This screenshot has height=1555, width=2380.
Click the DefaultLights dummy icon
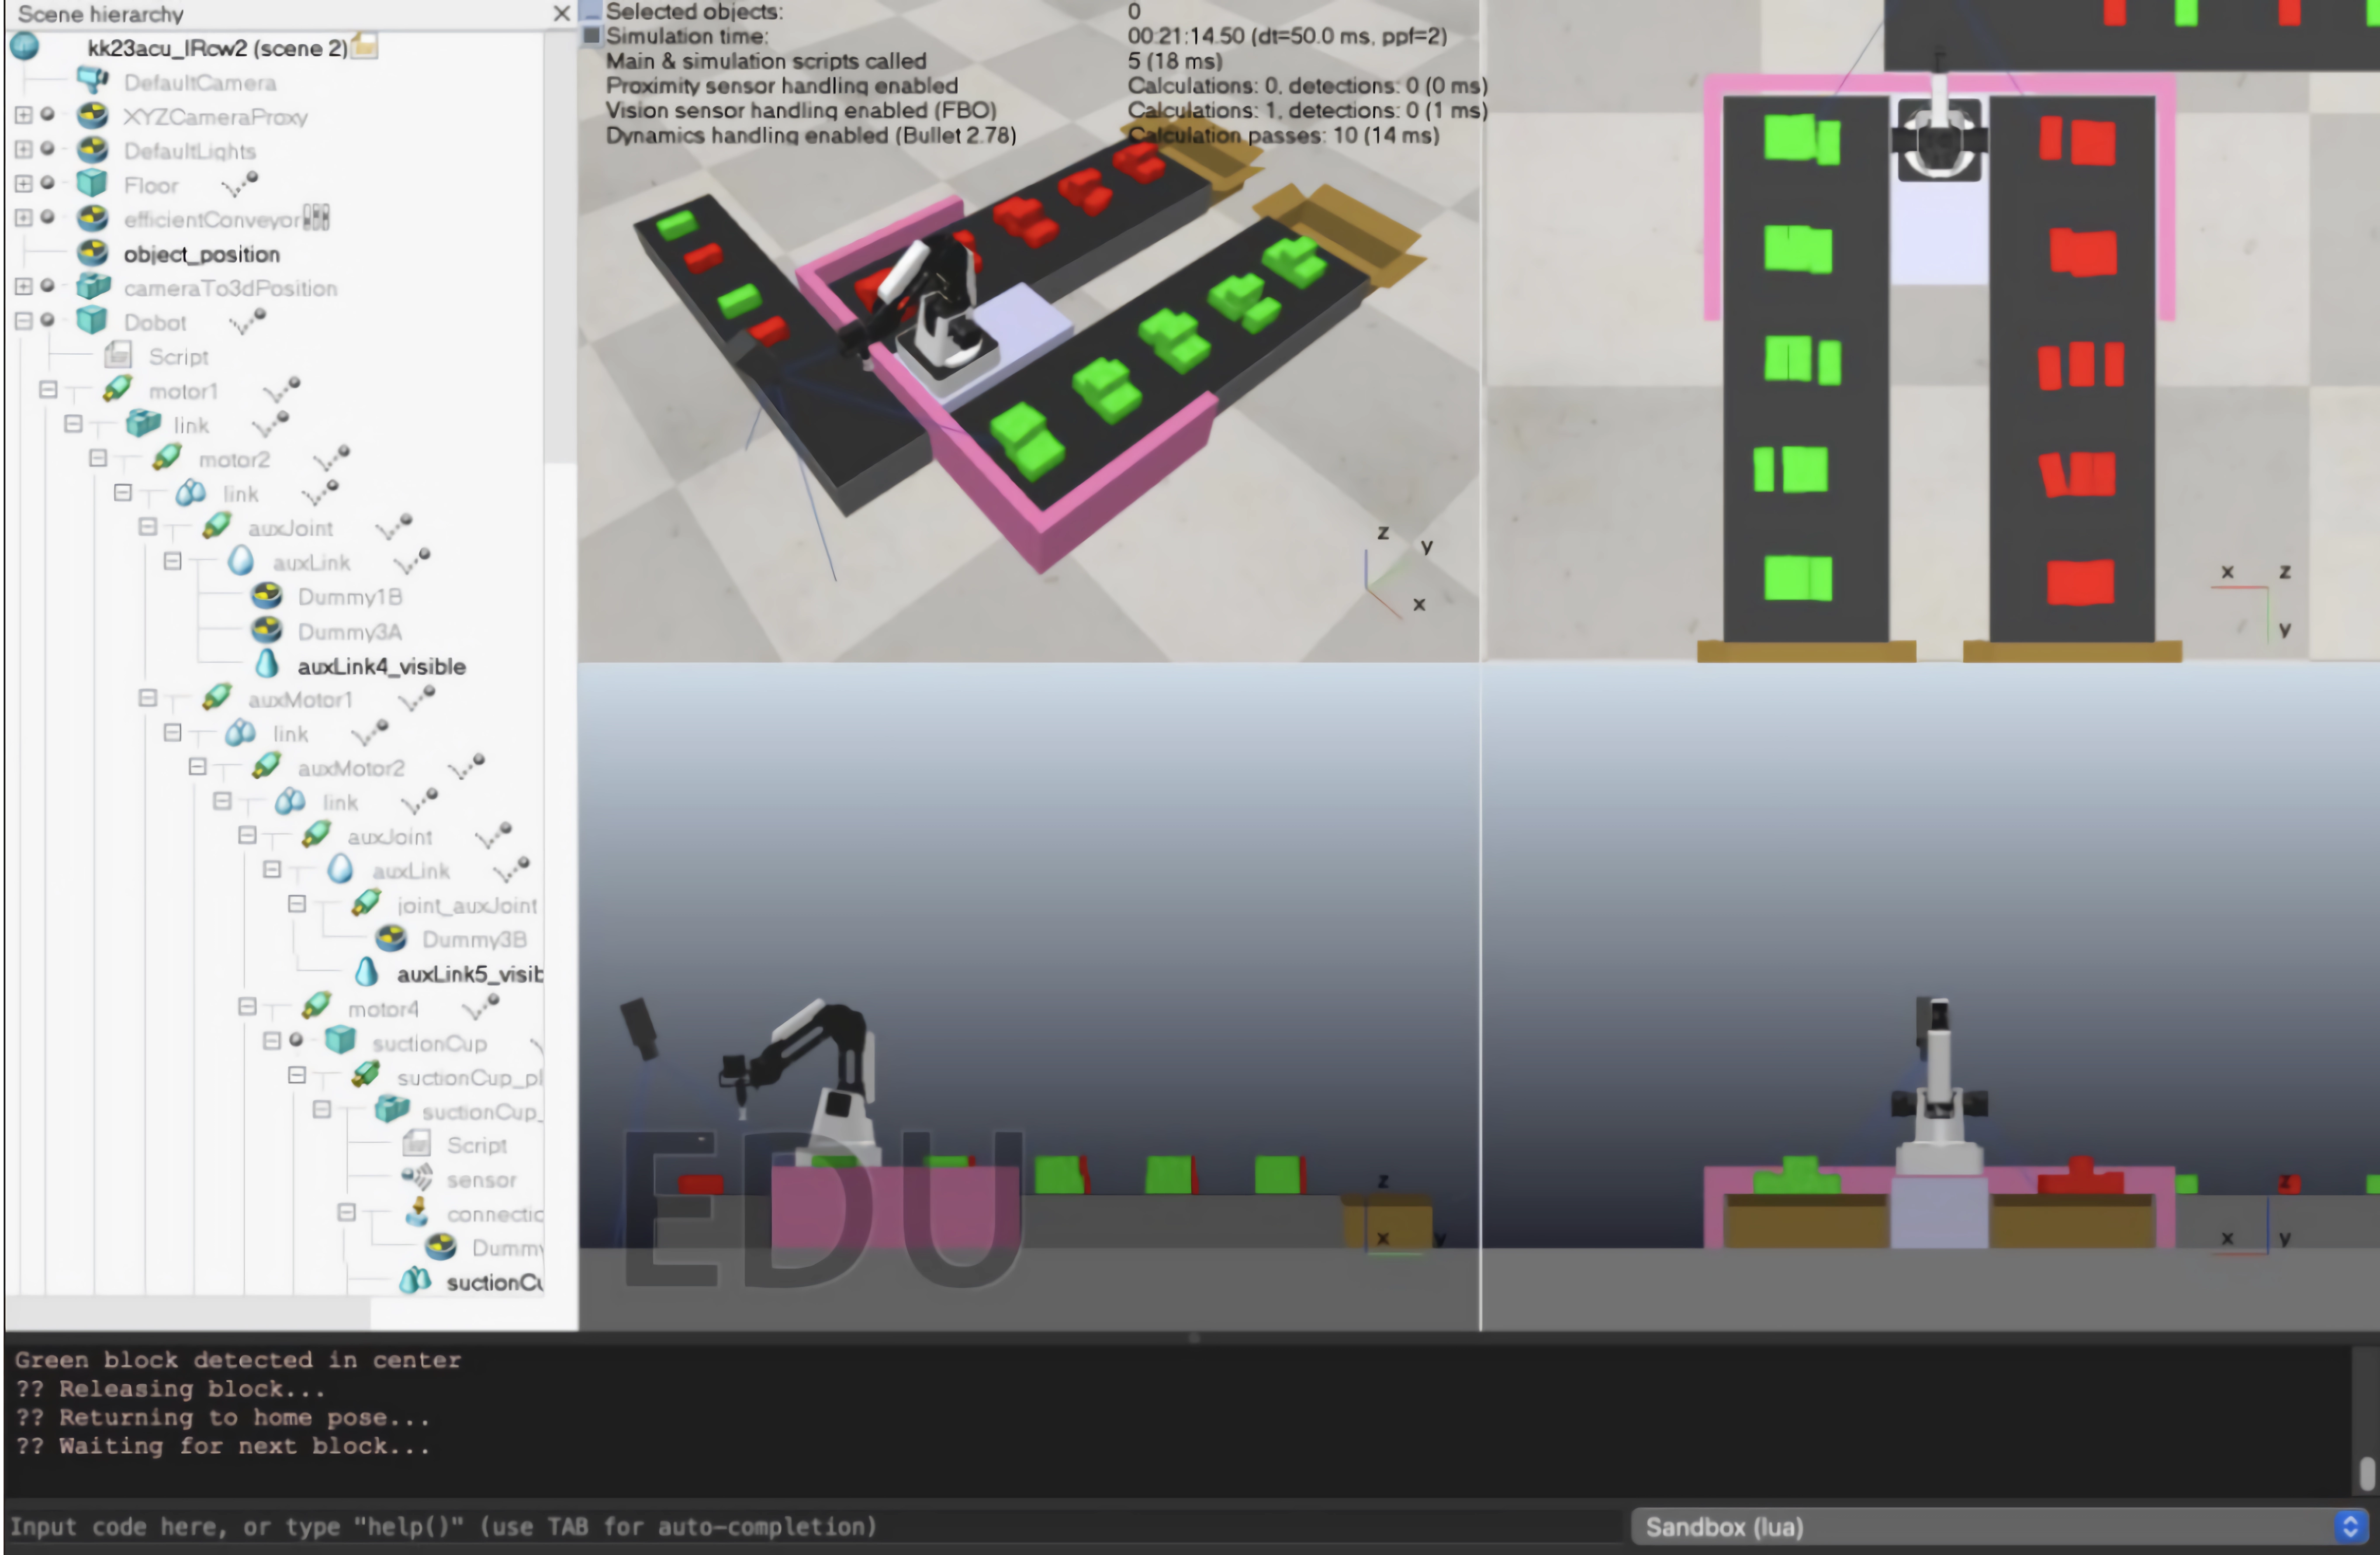[93, 150]
